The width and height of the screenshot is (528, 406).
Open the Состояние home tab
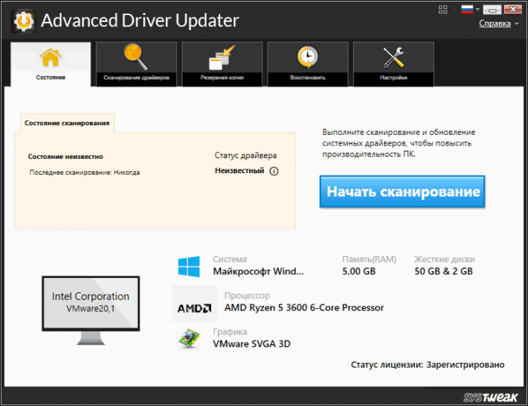tap(51, 64)
